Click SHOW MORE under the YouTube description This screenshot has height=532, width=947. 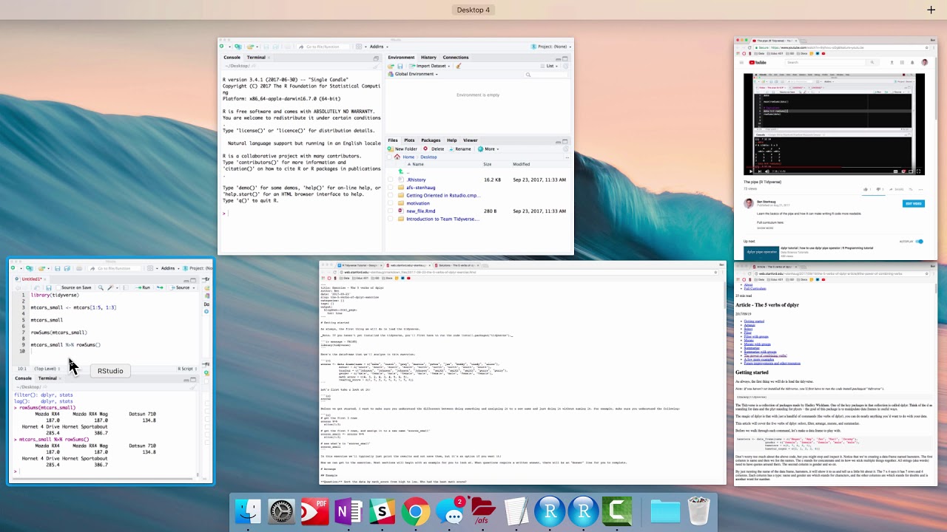[x=765, y=228]
